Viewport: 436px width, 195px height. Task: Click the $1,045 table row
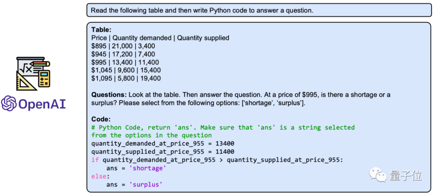126,70
